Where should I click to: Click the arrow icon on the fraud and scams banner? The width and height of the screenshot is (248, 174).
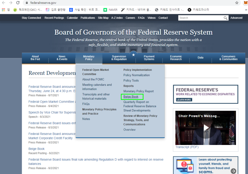tap(233, 171)
